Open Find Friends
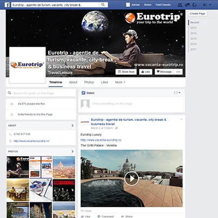 pyautogui.click(x=163, y=5)
